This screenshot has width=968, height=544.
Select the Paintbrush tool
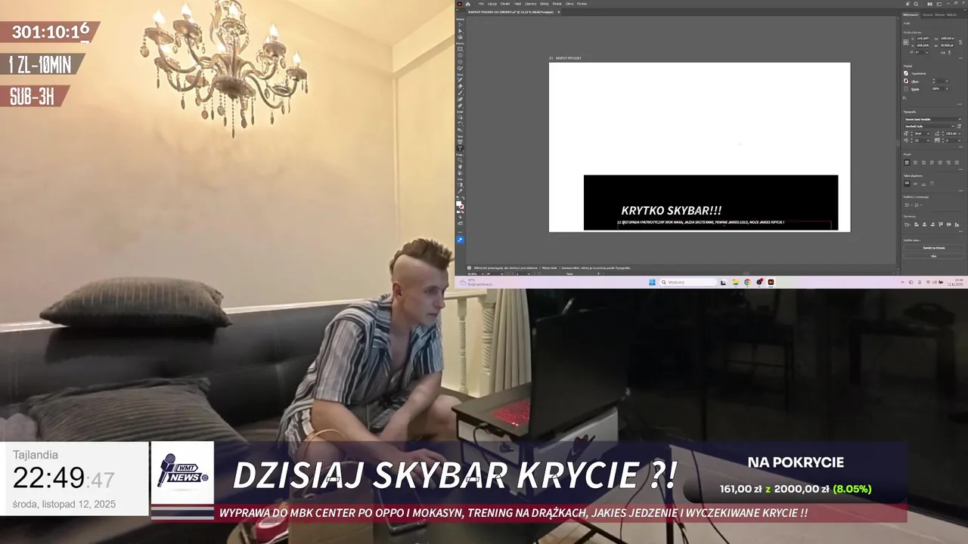point(460,93)
